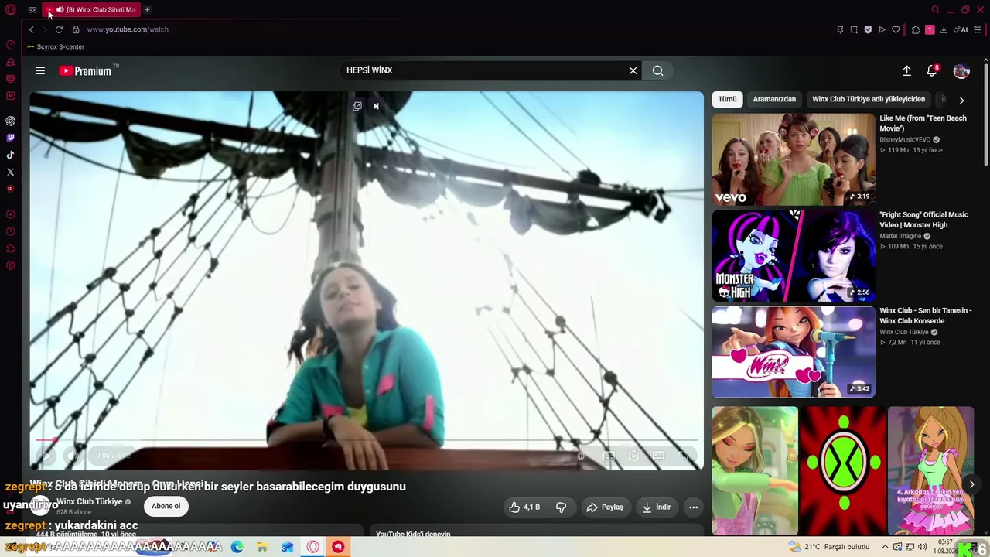Open the YouTube upload/create button
990x557 pixels.
(906, 70)
